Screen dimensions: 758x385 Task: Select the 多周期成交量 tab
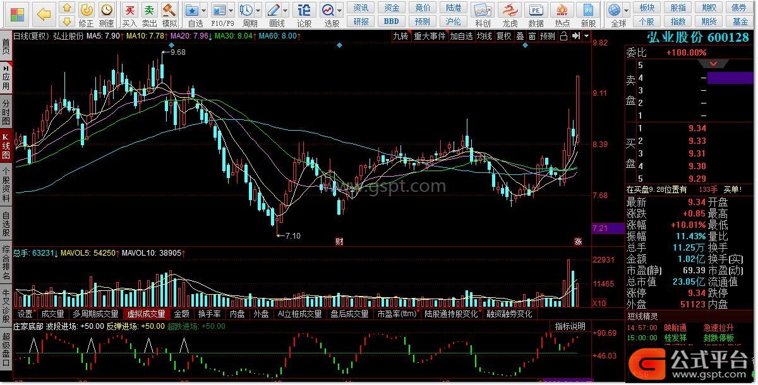point(95,314)
